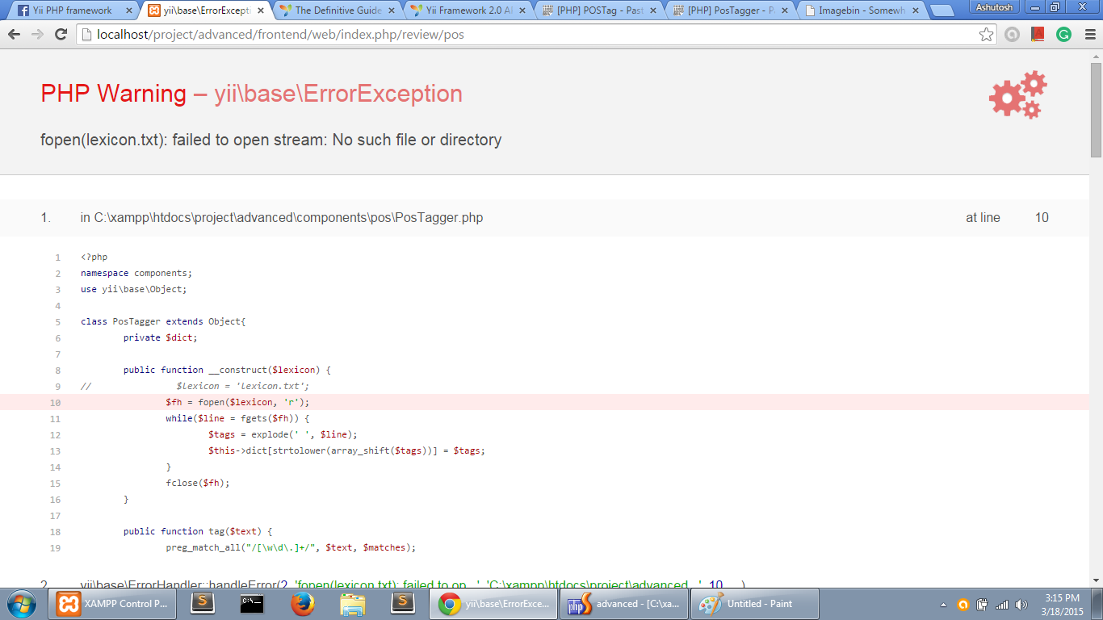Open the Chrome hamburger menu
1103x620 pixels.
pyautogui.click(x=1089, y=35)
